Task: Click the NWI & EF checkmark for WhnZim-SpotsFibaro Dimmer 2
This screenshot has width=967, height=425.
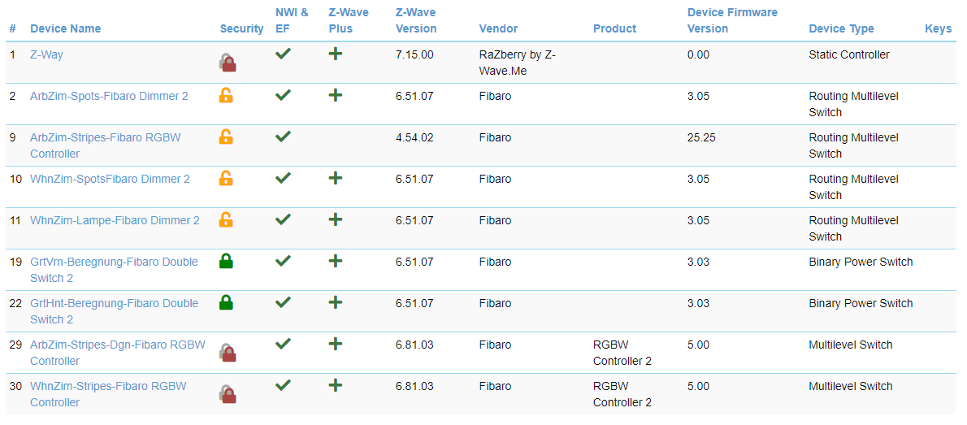Action: (283, 178)
